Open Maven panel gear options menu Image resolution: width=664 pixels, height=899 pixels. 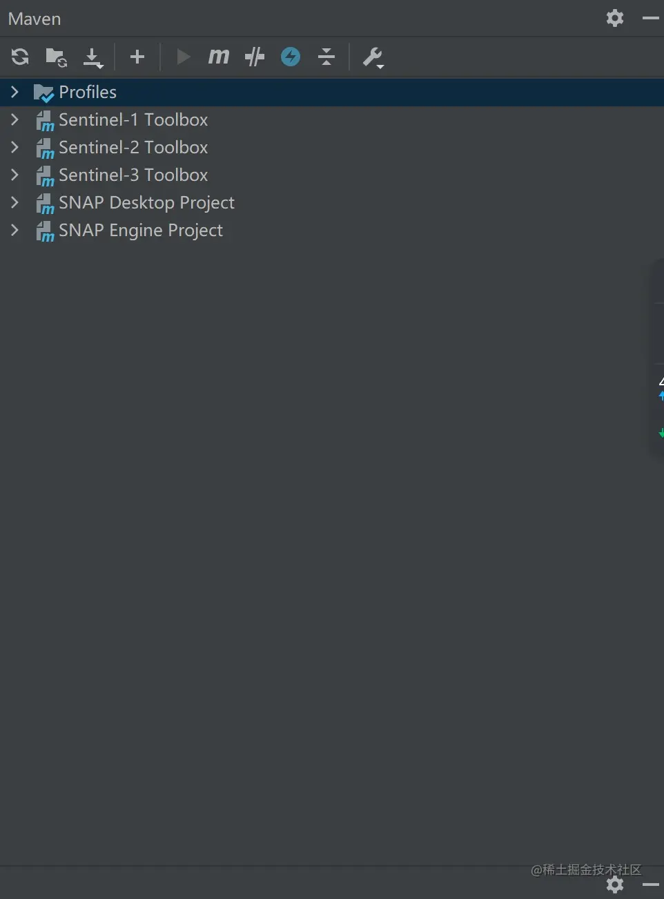(615, 18)
